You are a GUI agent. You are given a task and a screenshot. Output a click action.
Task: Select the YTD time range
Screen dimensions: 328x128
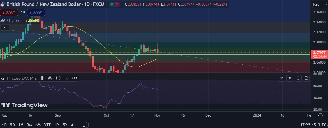pos(48,125)
